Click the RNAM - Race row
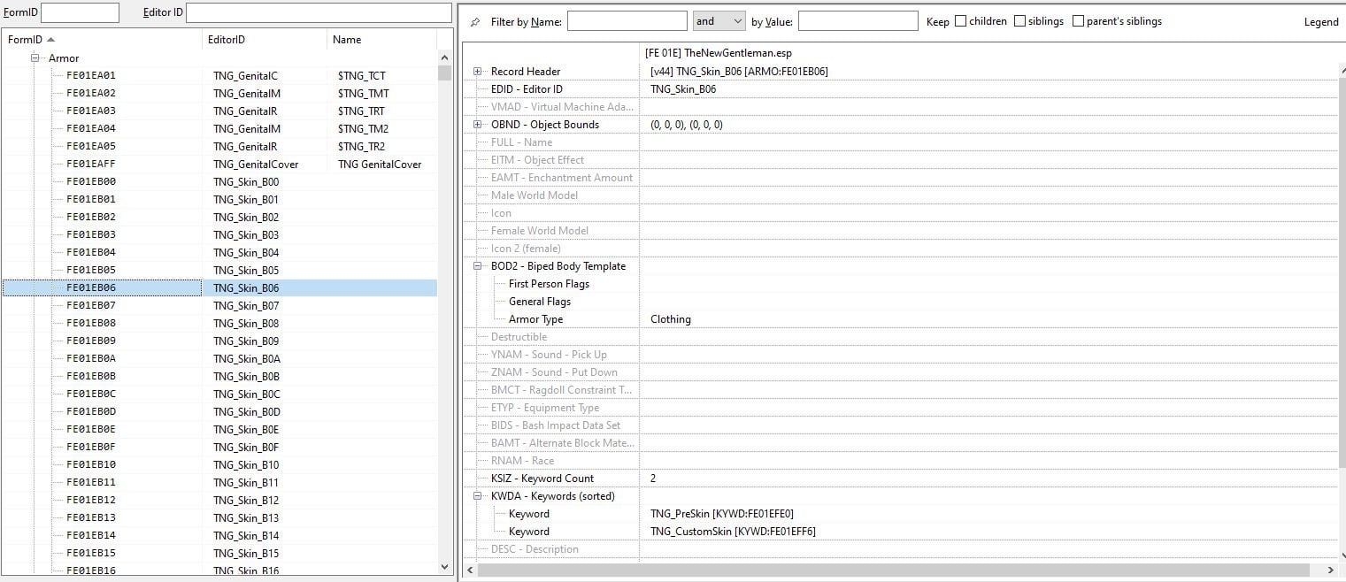Screen dimensions: 1346x582 [x=900, y=461]
